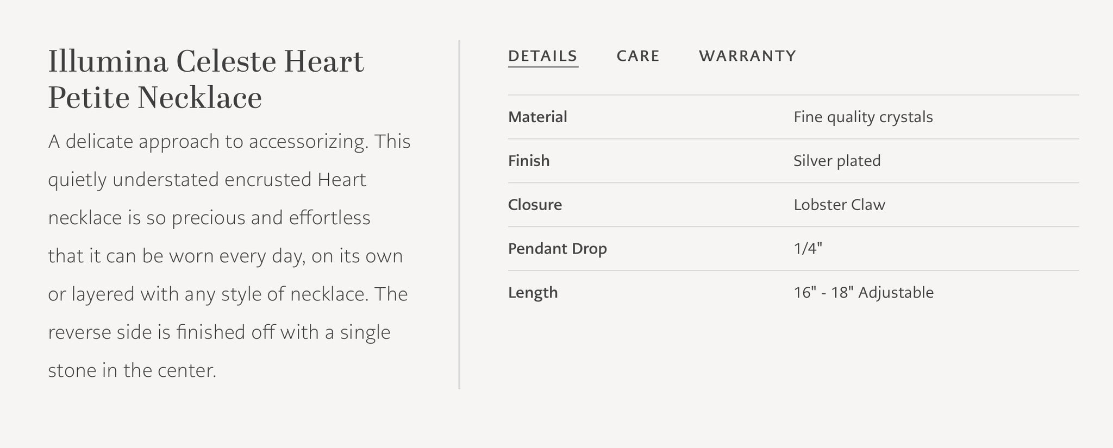The height and width of the screenshot is (448, 1113).
Task: Click the 'stone in the center' text
Action: 132,370
